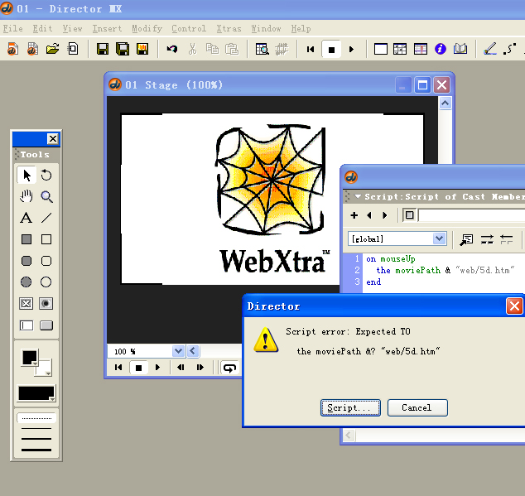
Task: Open the Modify menu
Action: click(147, 28)
